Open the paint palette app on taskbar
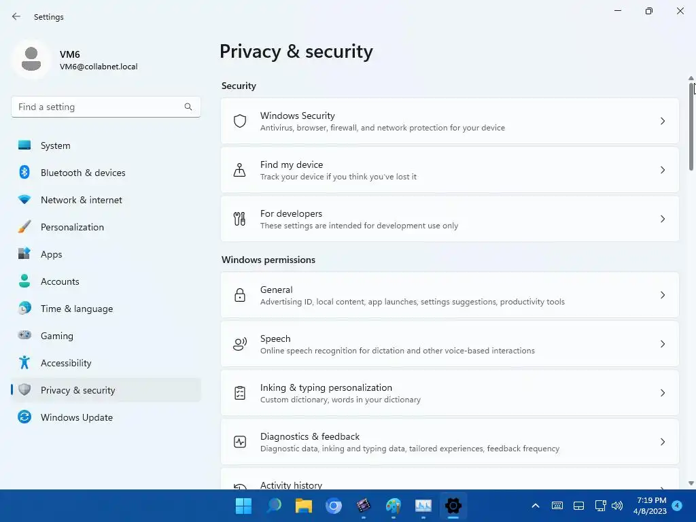This screenshot has width=696, height=522. pyautogui.click(x=394, y=506)
